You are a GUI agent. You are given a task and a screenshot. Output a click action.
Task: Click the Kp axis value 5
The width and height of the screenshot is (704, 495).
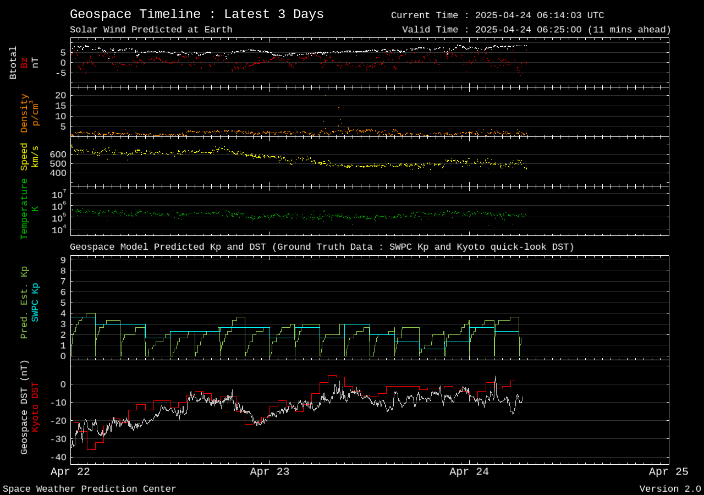63,302
